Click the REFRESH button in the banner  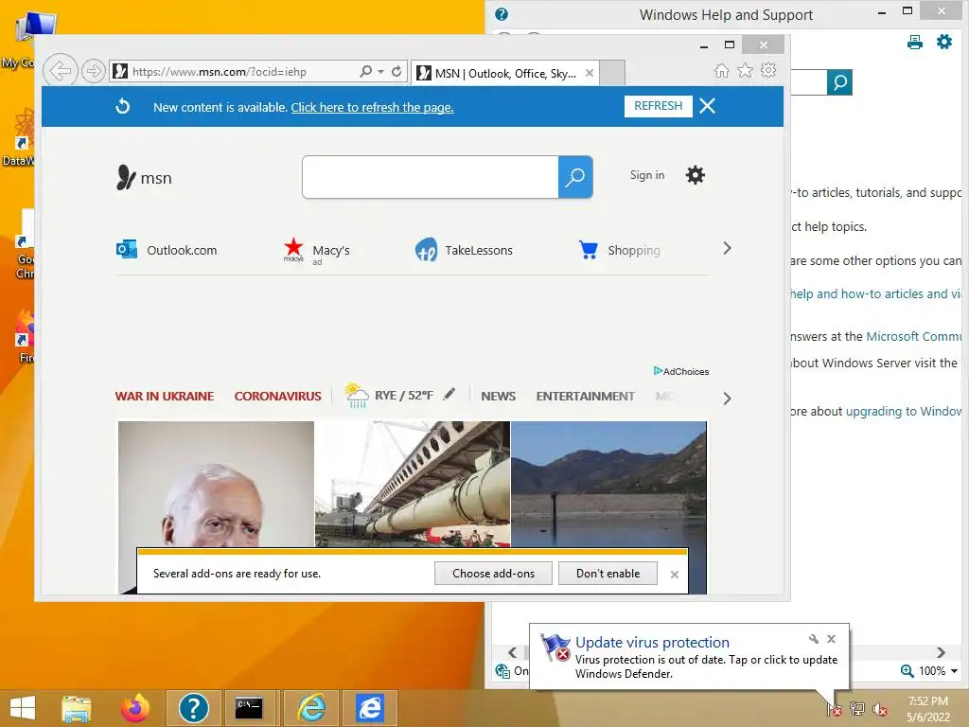[659, 106]
